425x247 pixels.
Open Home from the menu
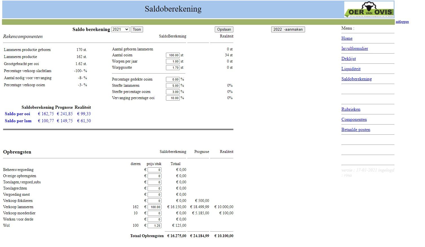347,38
